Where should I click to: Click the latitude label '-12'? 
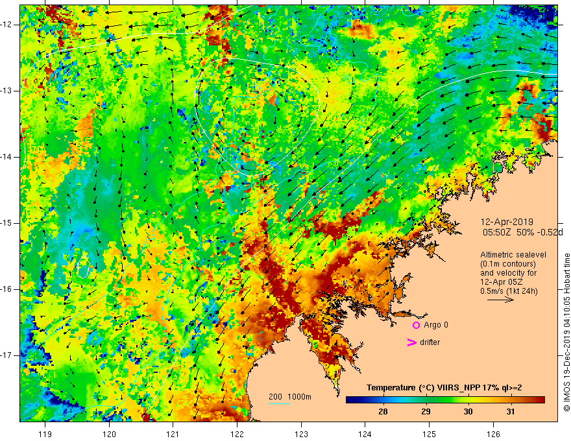pyautogui.click(x=7, y=25)
